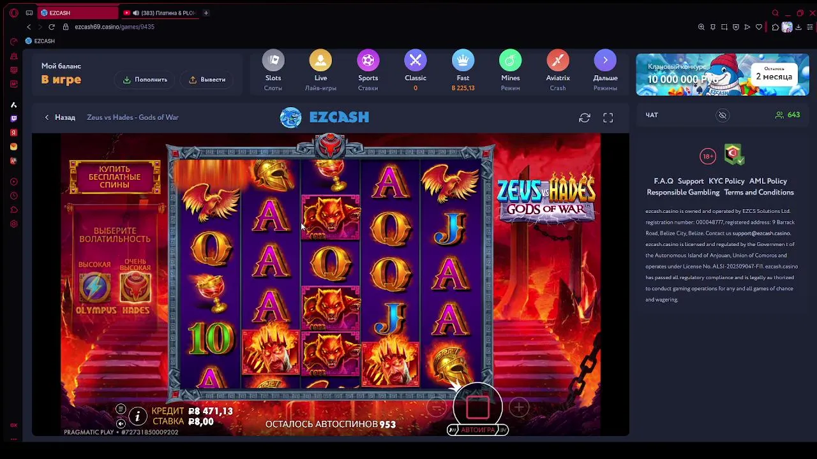Switch to the EZCASH browser tab
This screenshot has width=817, height=459.
78,13
